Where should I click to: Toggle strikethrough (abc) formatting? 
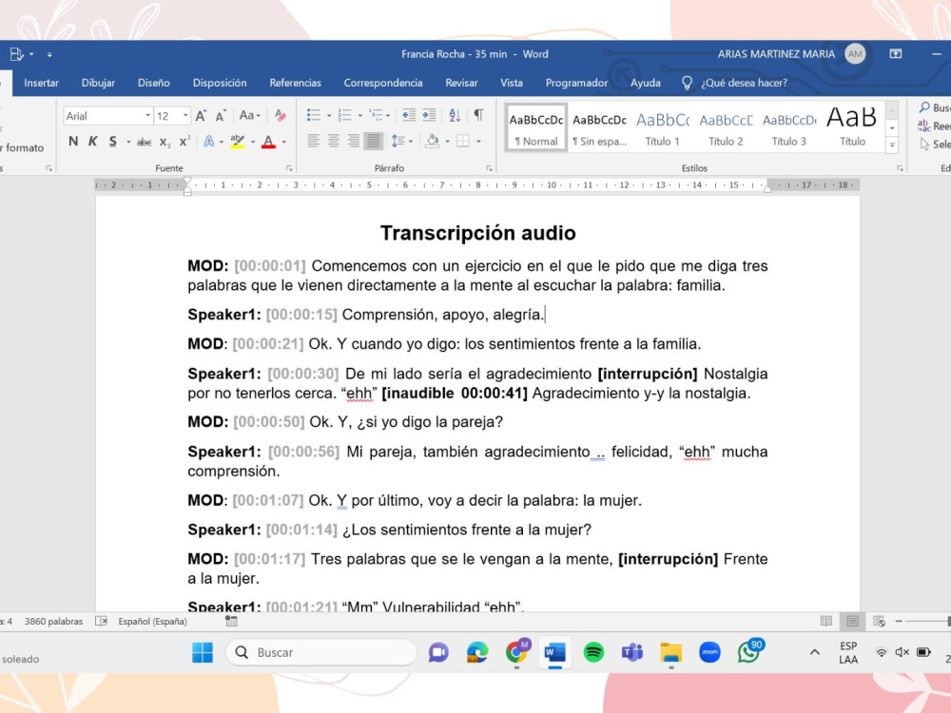(x=145, y=142)
